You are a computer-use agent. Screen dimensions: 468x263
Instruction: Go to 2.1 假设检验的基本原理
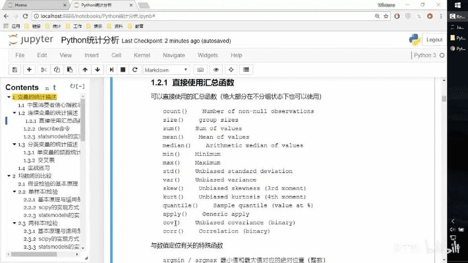click(47, 184)
